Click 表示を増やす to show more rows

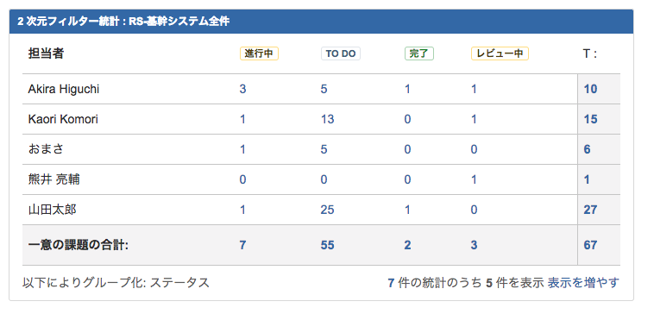point(583,283)
